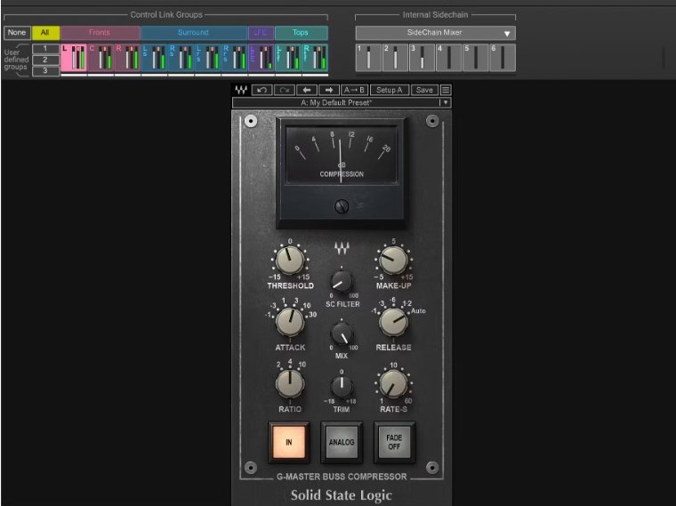Select the LFE link group
This screenshot has height=506, width=676.
(x=261, y=33)
